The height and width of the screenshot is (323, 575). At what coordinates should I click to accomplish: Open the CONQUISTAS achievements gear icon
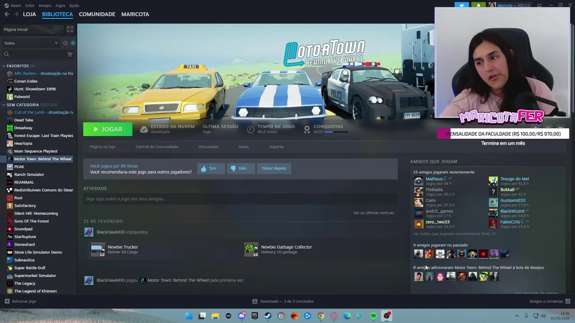[307, 129]
